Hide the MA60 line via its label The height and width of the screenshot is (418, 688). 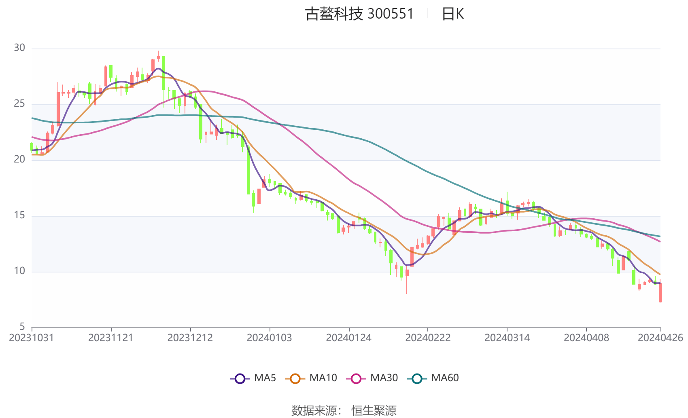coord(445,378)
